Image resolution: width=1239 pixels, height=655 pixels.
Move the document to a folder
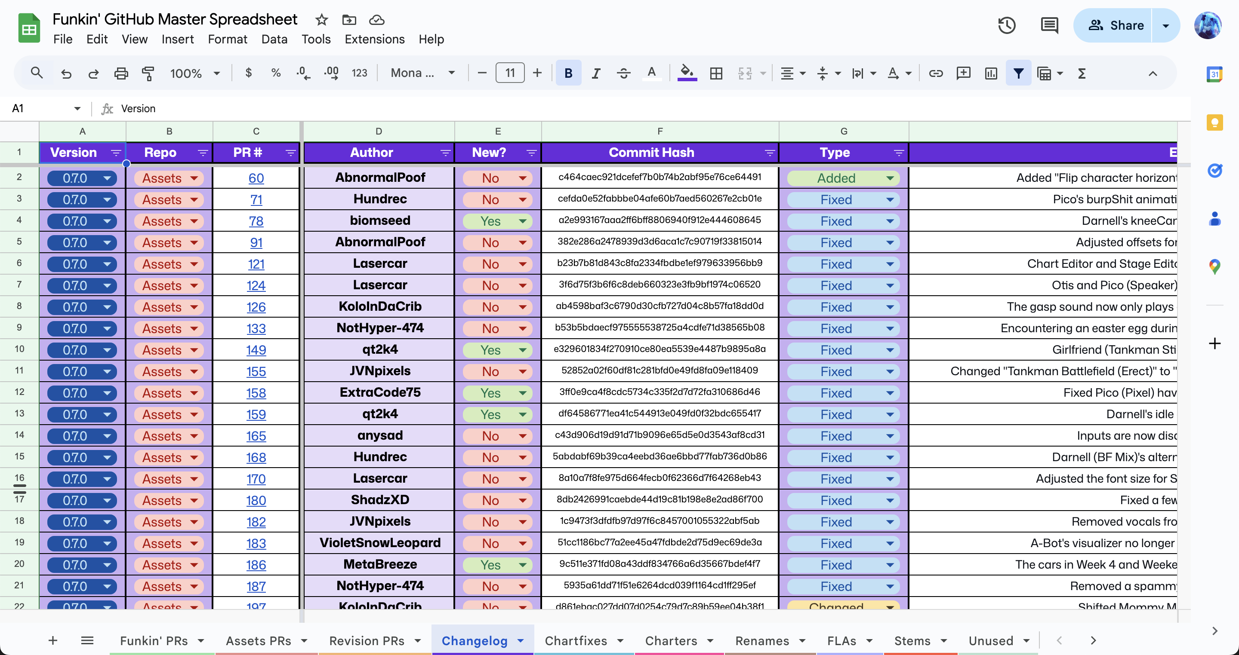tap(349, 20)
